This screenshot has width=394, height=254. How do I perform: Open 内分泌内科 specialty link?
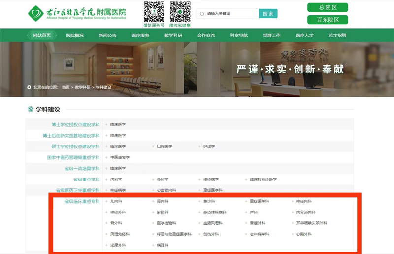[x=306, y=212]
